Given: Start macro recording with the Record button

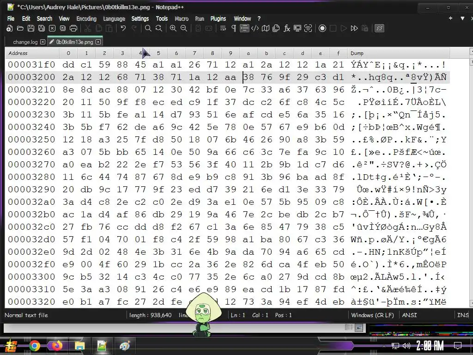Looking at the screenshot, I should tap(322, 28).
